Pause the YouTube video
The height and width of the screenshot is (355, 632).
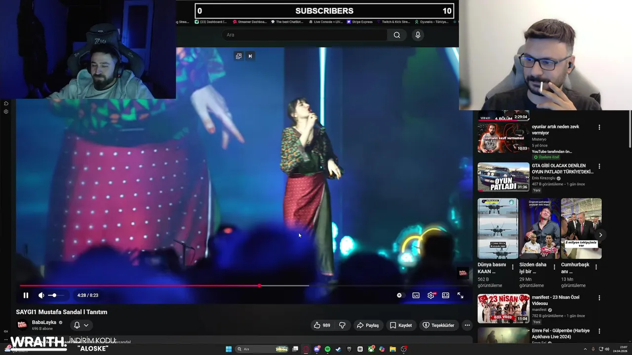click(x=26, y=295)
